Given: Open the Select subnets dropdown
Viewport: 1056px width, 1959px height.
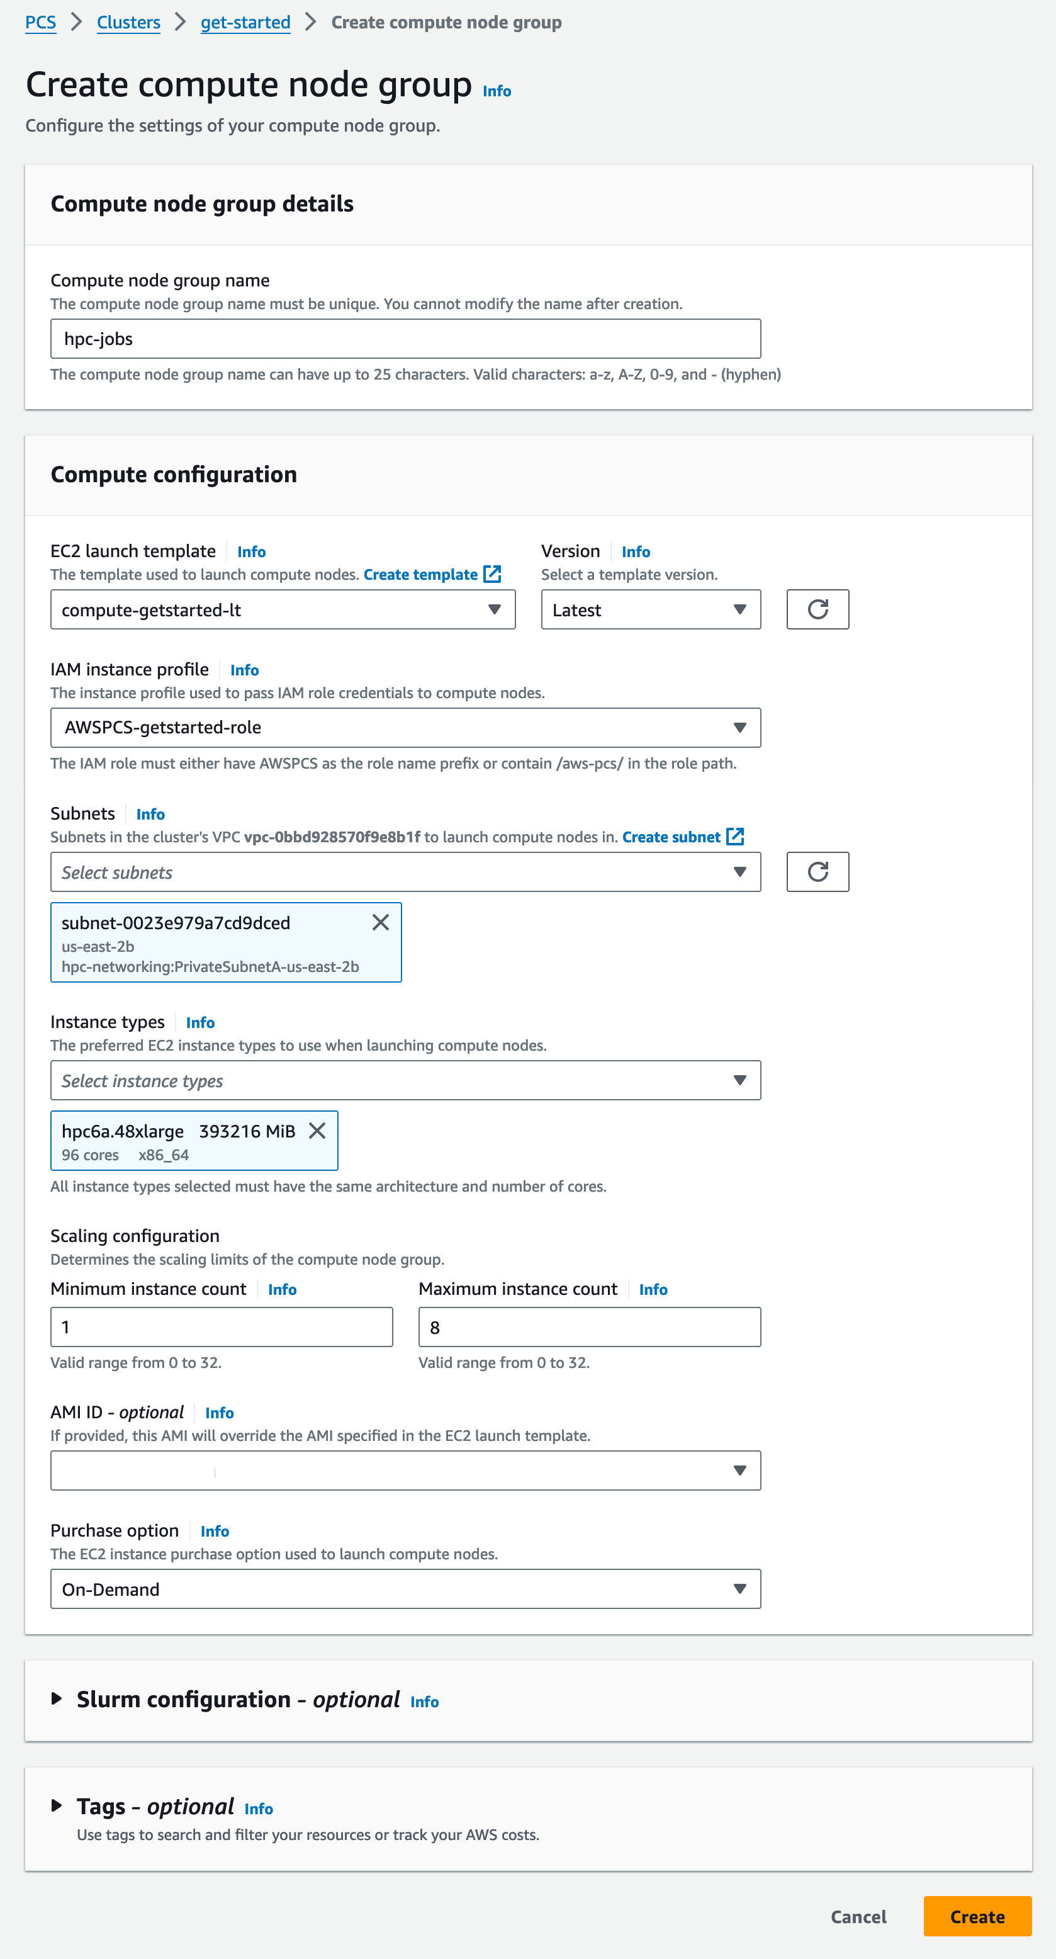Looking at the screenshot, I should [x=405, y=872].
